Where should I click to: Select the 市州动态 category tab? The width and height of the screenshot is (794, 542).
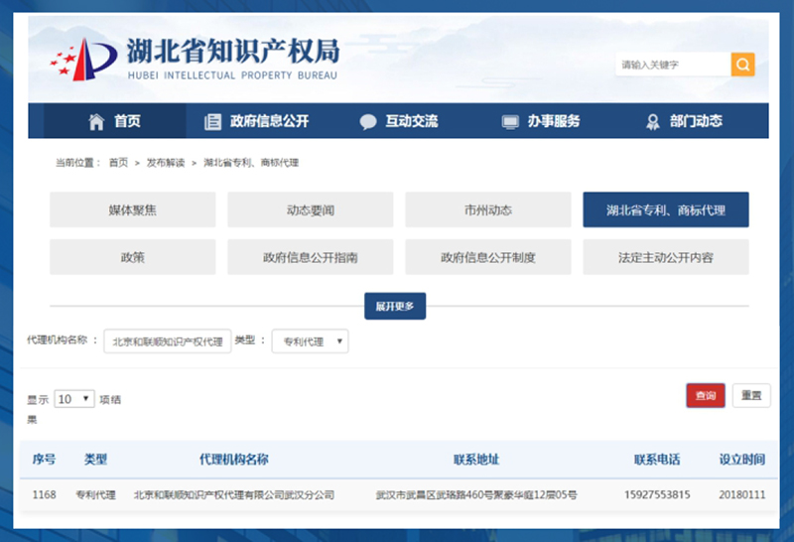488,209
